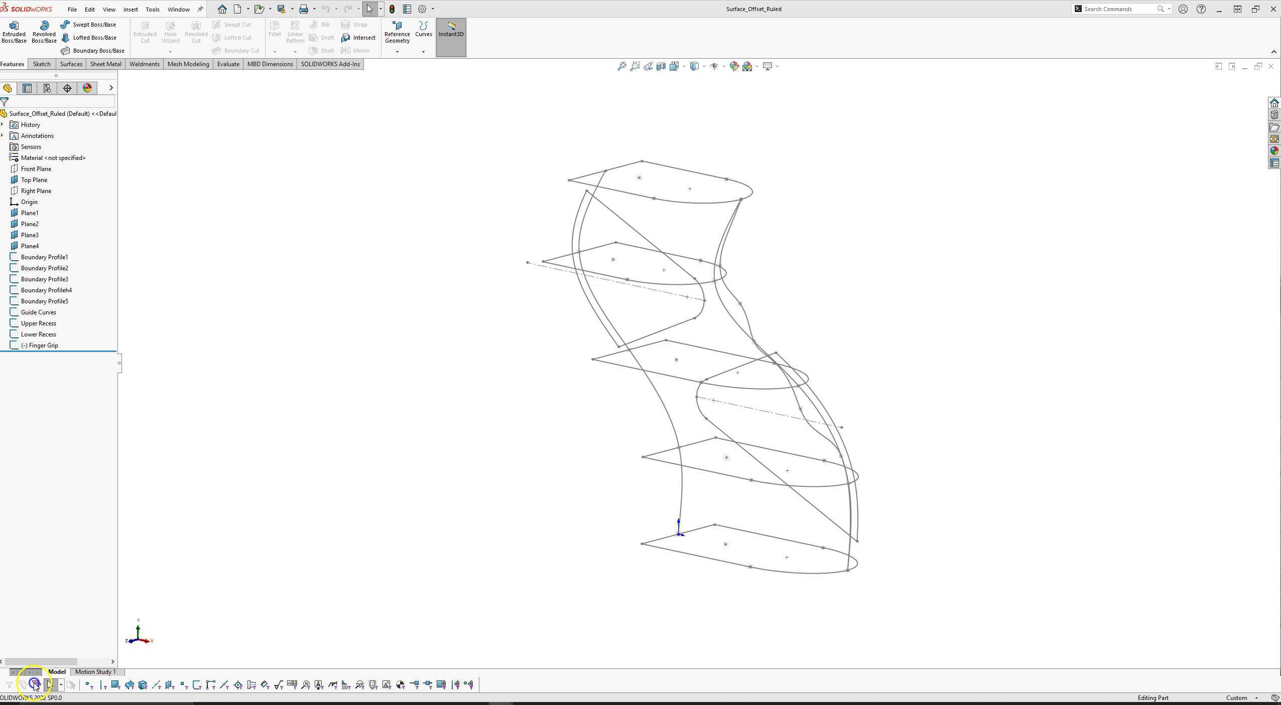The image size is (1281, 705).
Task: Open the ConfigurationManager color wheel icon
Action: 87,88
